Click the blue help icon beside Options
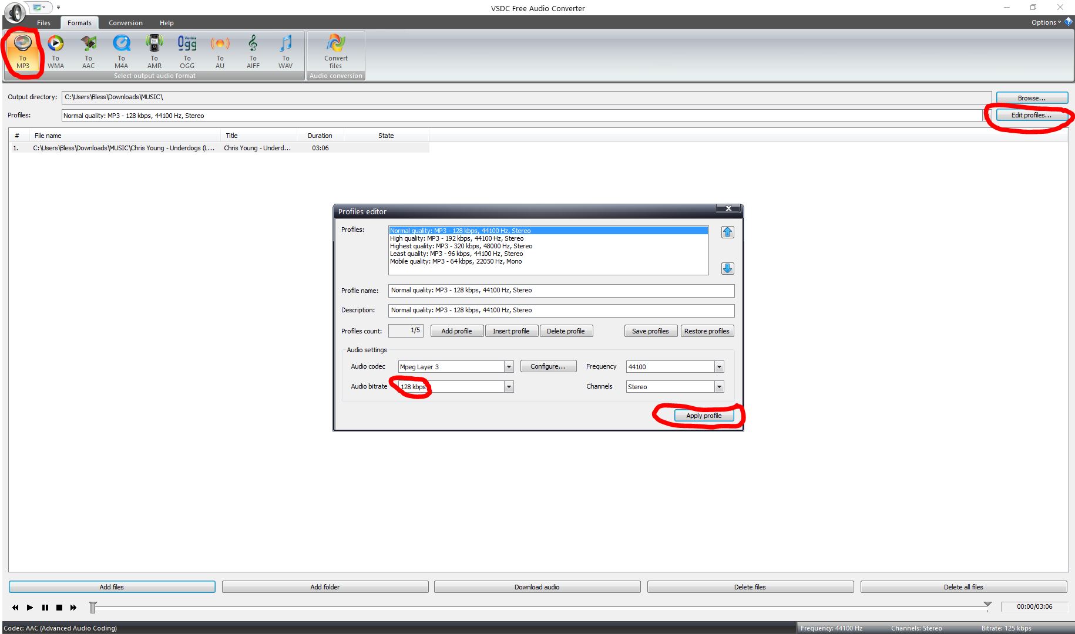 (x=1069, y=22)
